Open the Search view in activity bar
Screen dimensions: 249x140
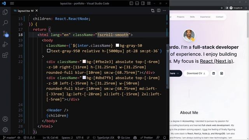(x=5, y=23)
